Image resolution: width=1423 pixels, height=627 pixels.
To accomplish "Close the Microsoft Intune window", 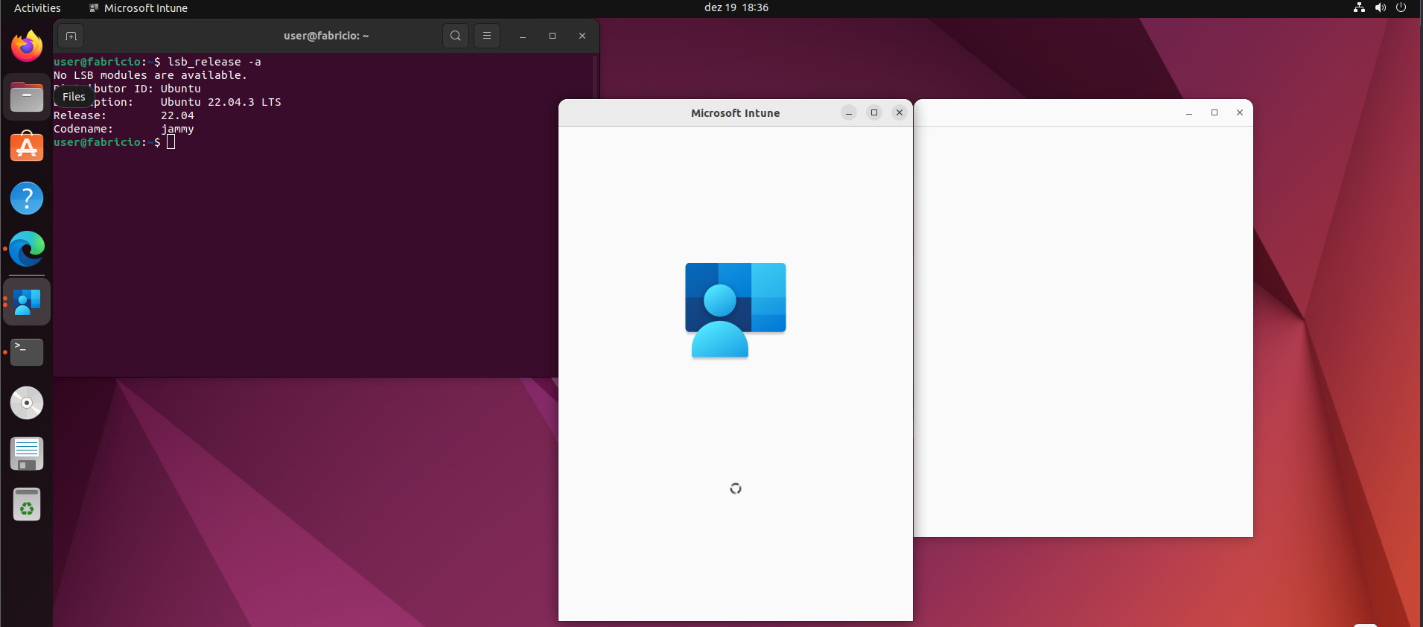I will (900, 112).
